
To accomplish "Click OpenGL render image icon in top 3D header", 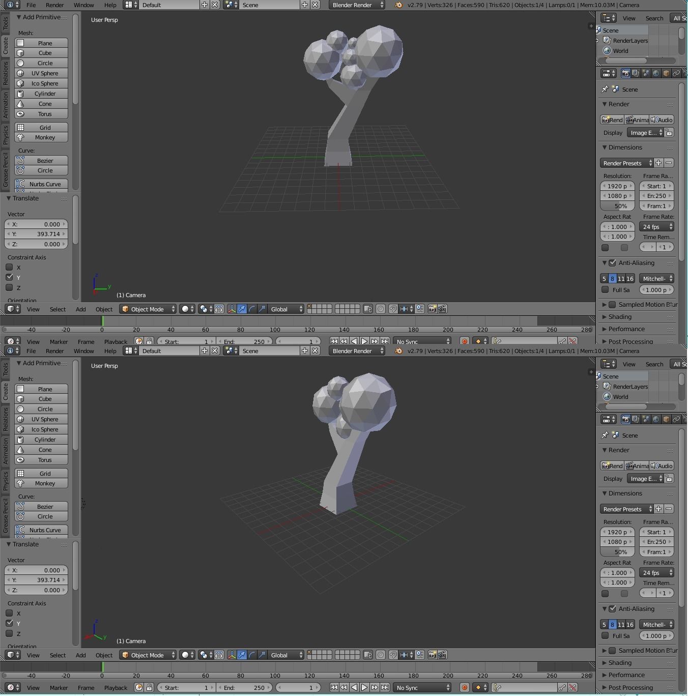I will 432,309.
